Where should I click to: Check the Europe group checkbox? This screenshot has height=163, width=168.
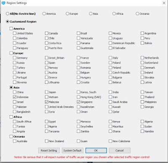(x=11, y=53)
